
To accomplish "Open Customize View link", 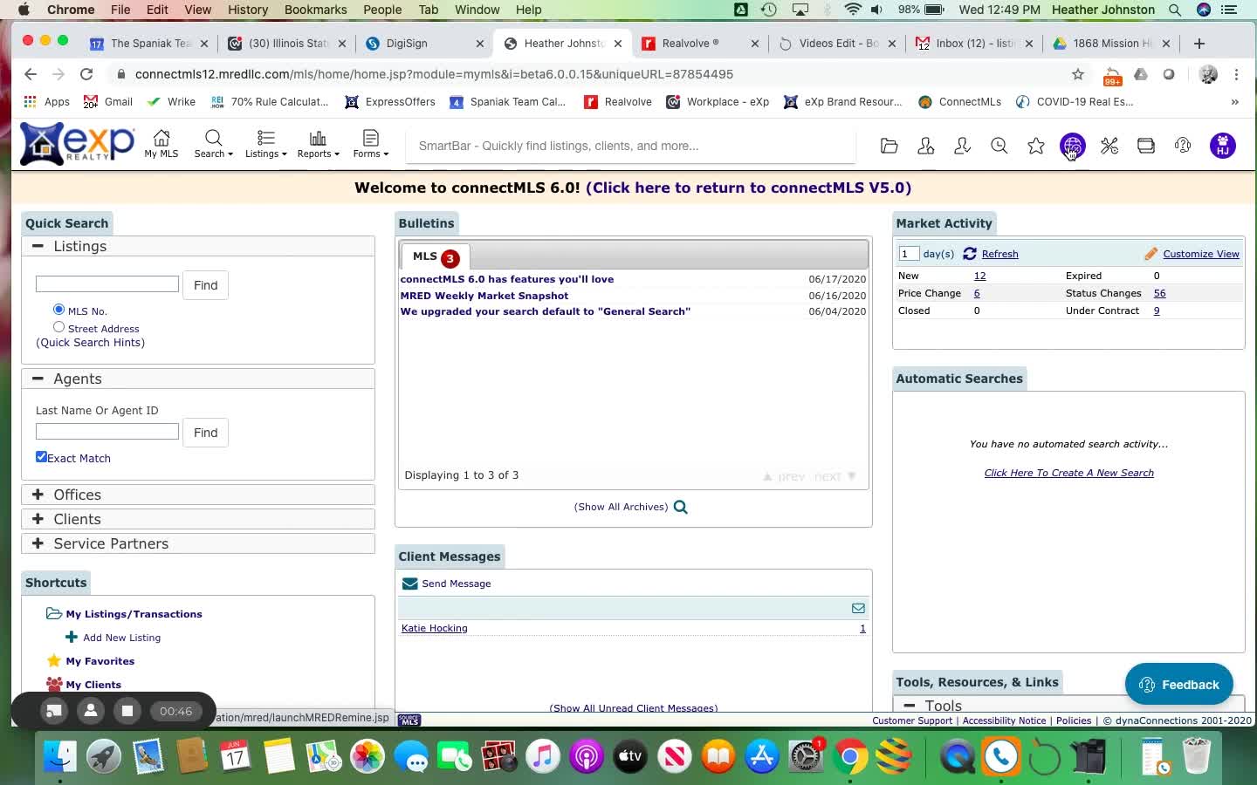I will 1201,254.
